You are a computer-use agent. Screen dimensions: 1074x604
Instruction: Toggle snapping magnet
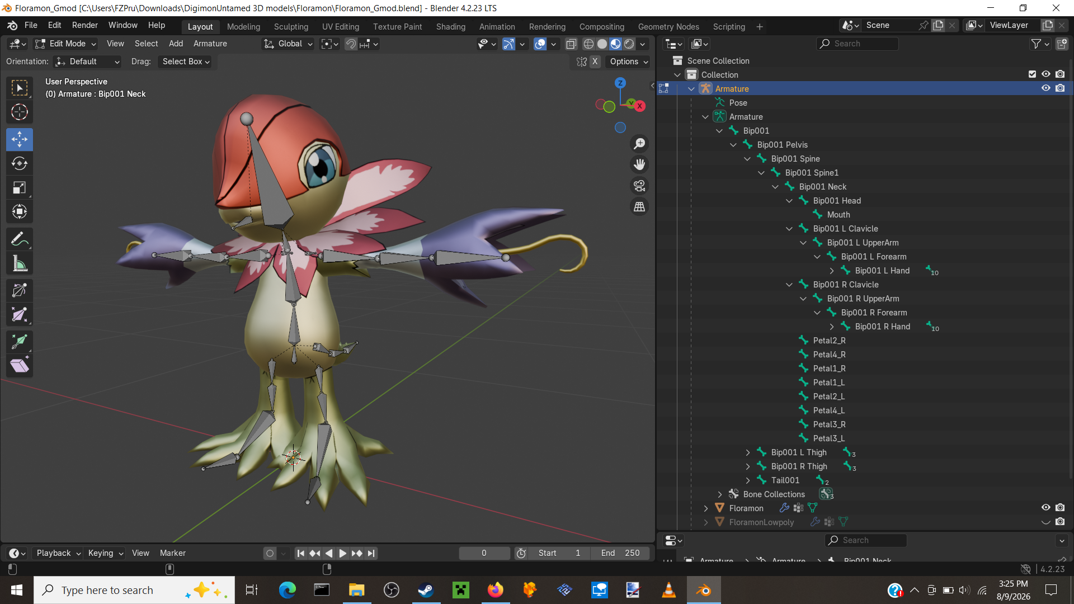coord(351,44)
